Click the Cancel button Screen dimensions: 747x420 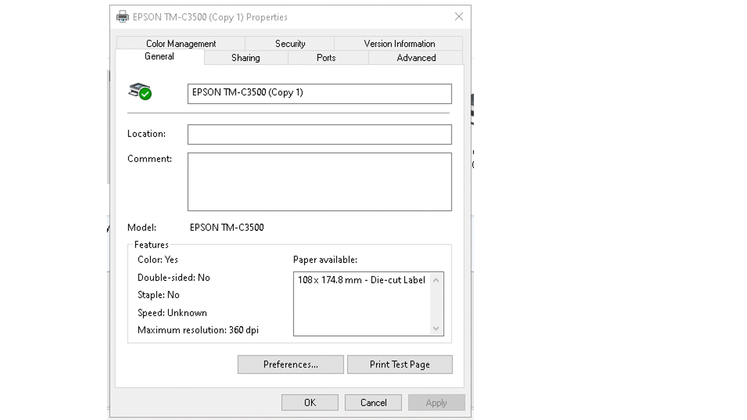click(373, 402)
